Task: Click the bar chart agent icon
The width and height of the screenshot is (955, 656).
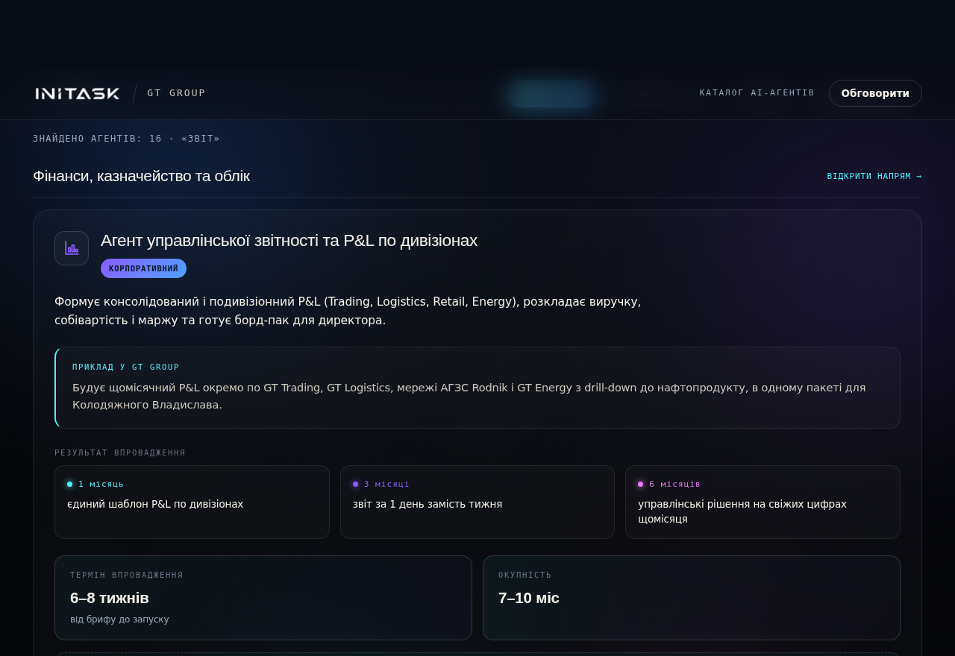Action: tap(72, 248)
